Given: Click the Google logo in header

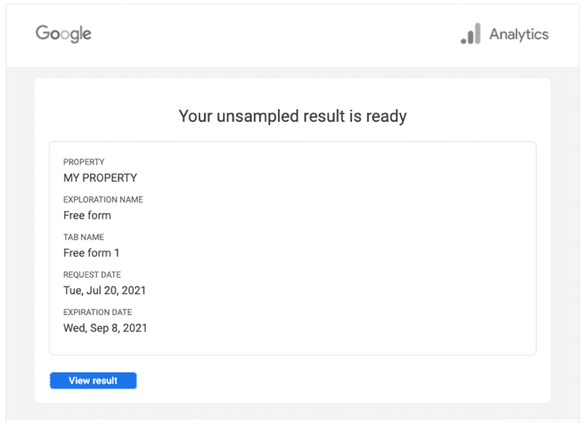Looking at the screenshot, I should (x=64, y=33).
